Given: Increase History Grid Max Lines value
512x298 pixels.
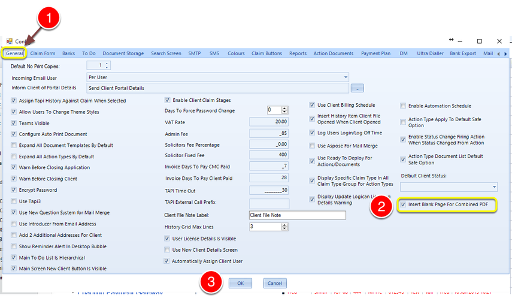Looking at the screenshot, I should click(284, 225).
